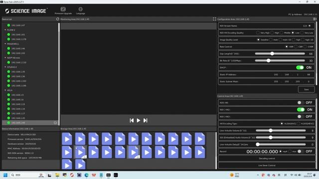Adjust Line-in Audio Volume slider
This screenshot has height=179, width=319.
[x=271, y=130]
